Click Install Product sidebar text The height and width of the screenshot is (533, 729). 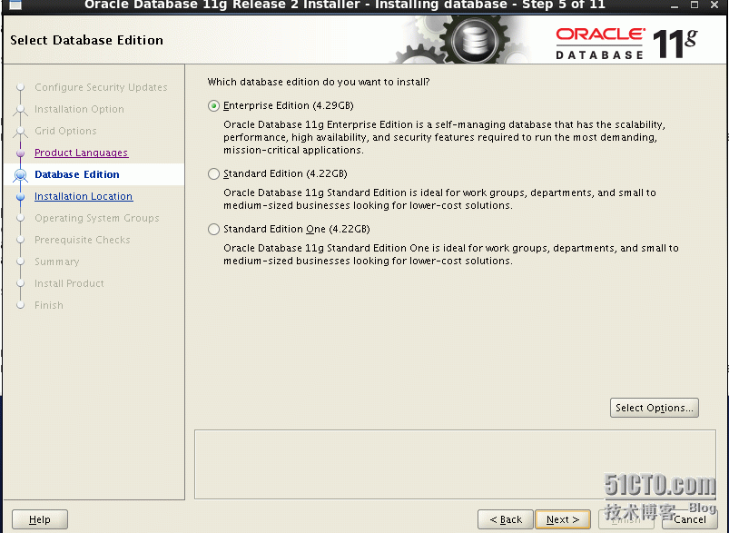(x=69, y=283)
